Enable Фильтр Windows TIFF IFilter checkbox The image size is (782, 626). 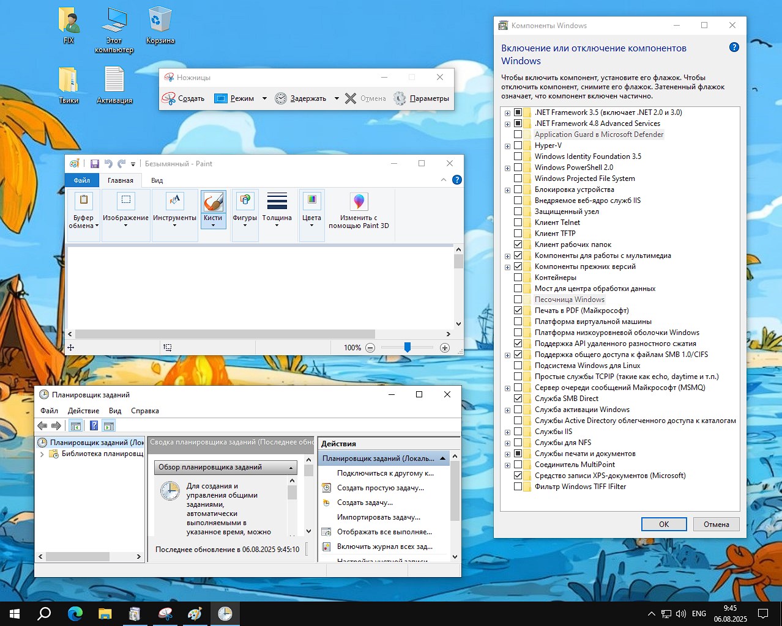(x=518, y=487)
